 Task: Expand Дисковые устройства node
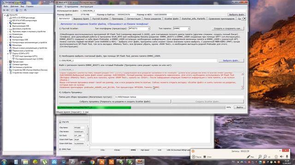pos(8,29)
